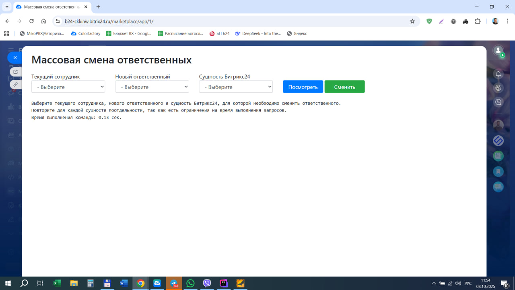Launch Excel from the taskbar
The height and width of the screenshot is (290, 515).
click(x=57, y=283)
